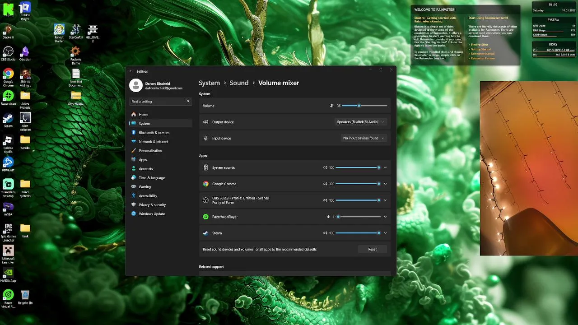Open Steam desktop shortcut
The image size is (578, 325).
click(8, 120)
